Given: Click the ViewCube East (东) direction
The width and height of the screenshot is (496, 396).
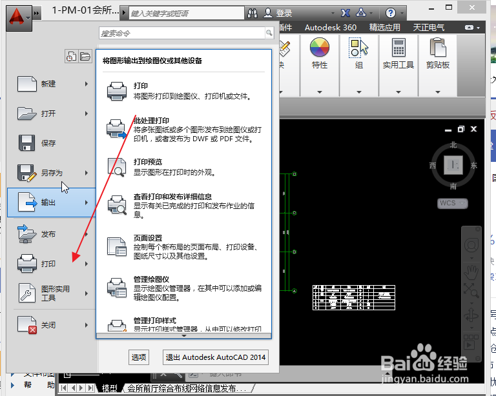Looking at the screenshot, I should 473,165.
